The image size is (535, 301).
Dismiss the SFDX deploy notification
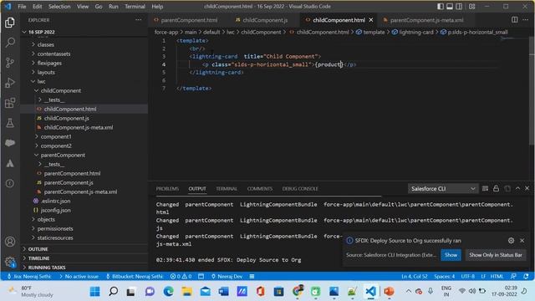522,241
